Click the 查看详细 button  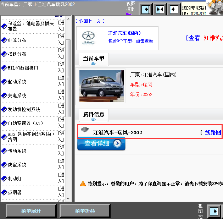(x=101, y=143)
